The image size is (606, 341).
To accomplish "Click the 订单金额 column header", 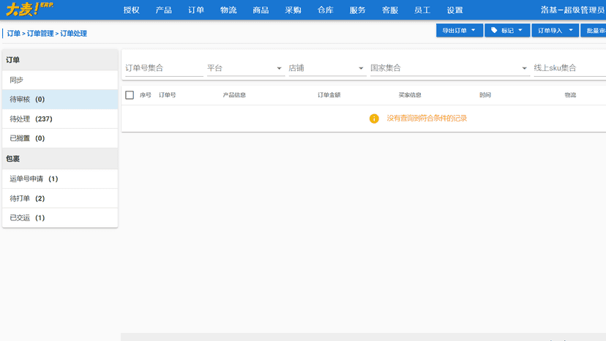I will point(329,95).
